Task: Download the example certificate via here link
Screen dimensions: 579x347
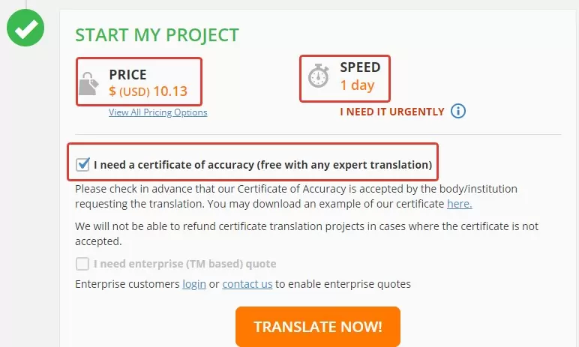Action: (x=459, y=204)
